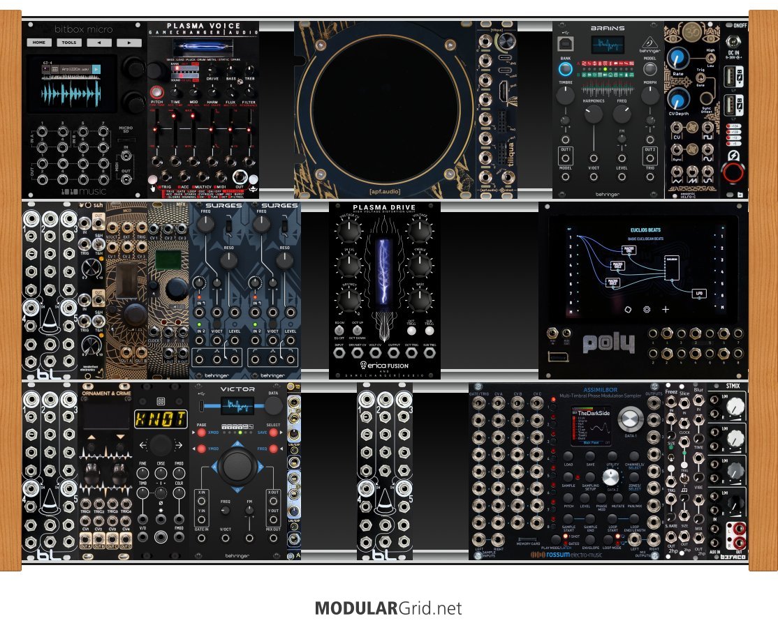Click the second slider handle on Plasma Voice

click(175, 116)
